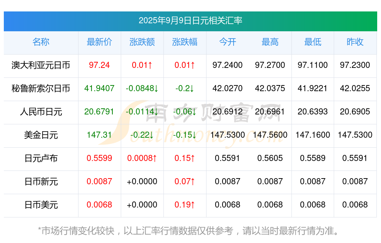Click latest price 0.5599
381x243 pixels.
pyautogui.click(x=99, y=158)
